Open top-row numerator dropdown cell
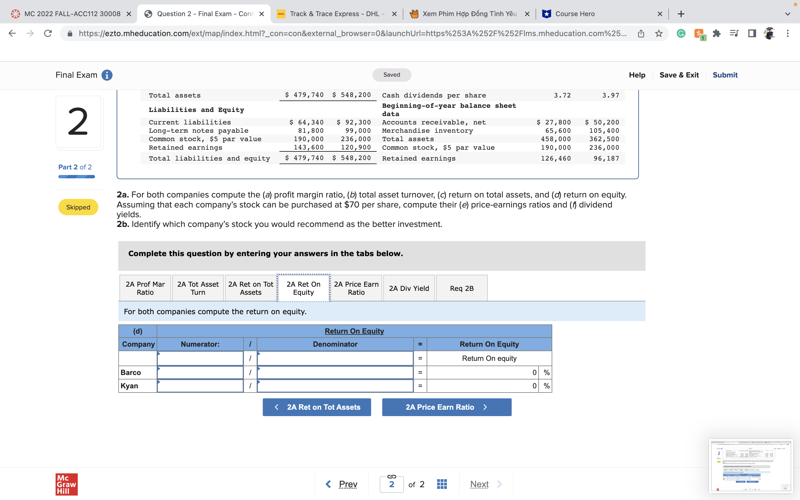 (200, 358)
